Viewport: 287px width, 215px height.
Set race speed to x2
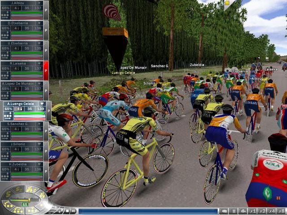pyautogui.click(x=262, y=211)
